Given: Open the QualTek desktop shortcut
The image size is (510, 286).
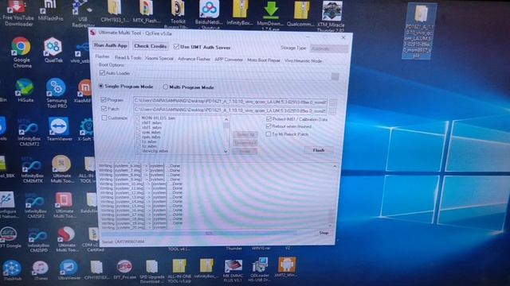Looking at the screenshot, I should 53,50.
